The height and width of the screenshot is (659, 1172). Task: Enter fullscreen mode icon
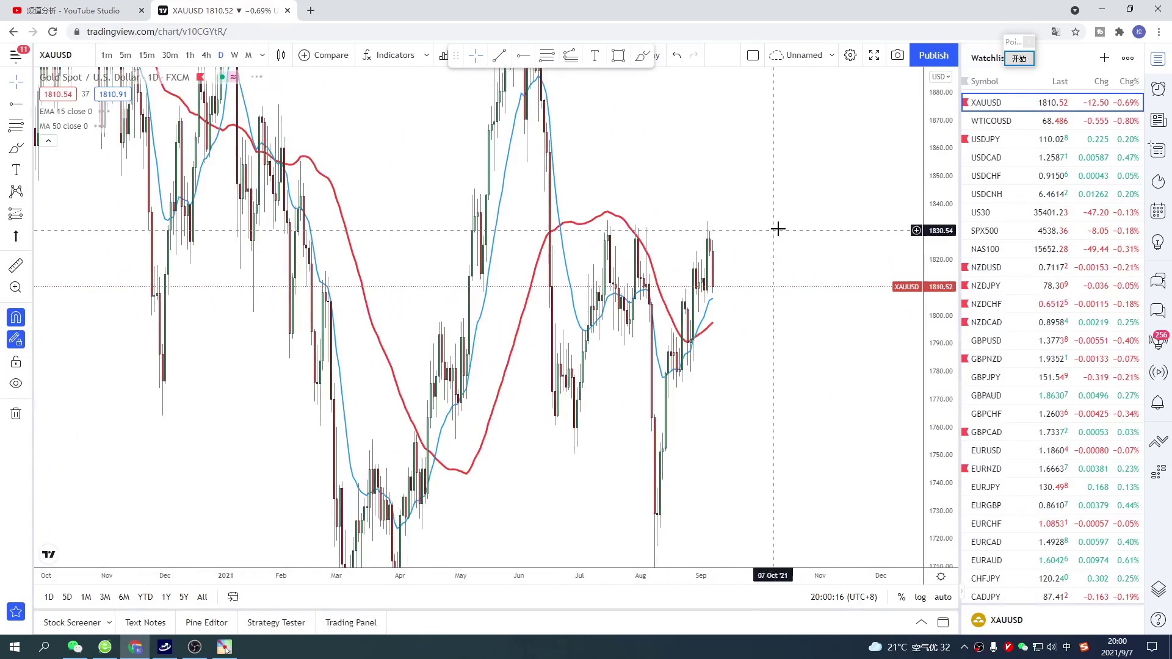click(x=874, y=55)
